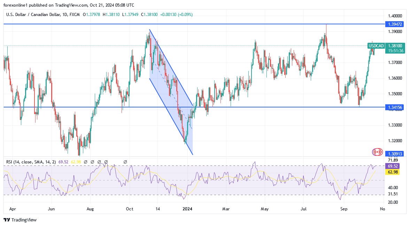Screen dimensions: 410x226
Task: Select the shaded blue descending channel
Action: tap(171, 91)
